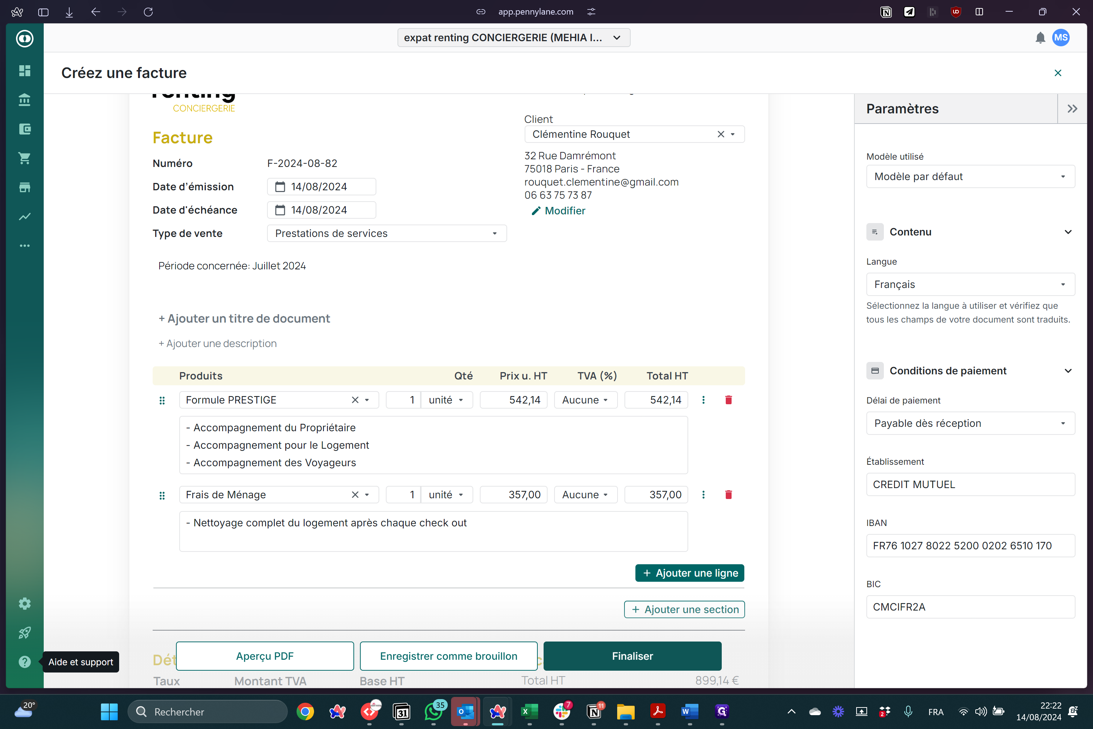This screenshot has width=1093, height=729.
Task: Open the Client dropdown
Action: click(634, 135)
